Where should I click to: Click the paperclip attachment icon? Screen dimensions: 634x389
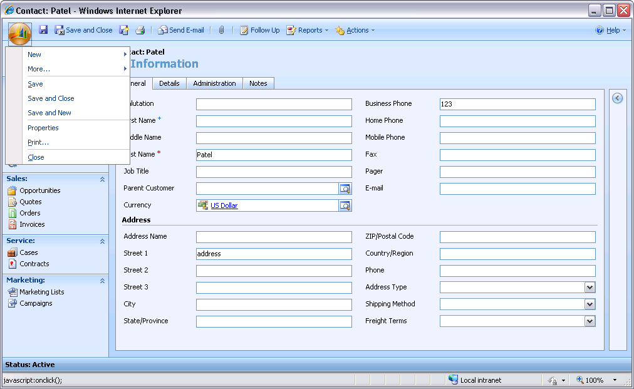coord(221,29)
